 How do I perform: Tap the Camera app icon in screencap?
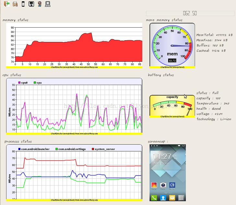(163, 185)
